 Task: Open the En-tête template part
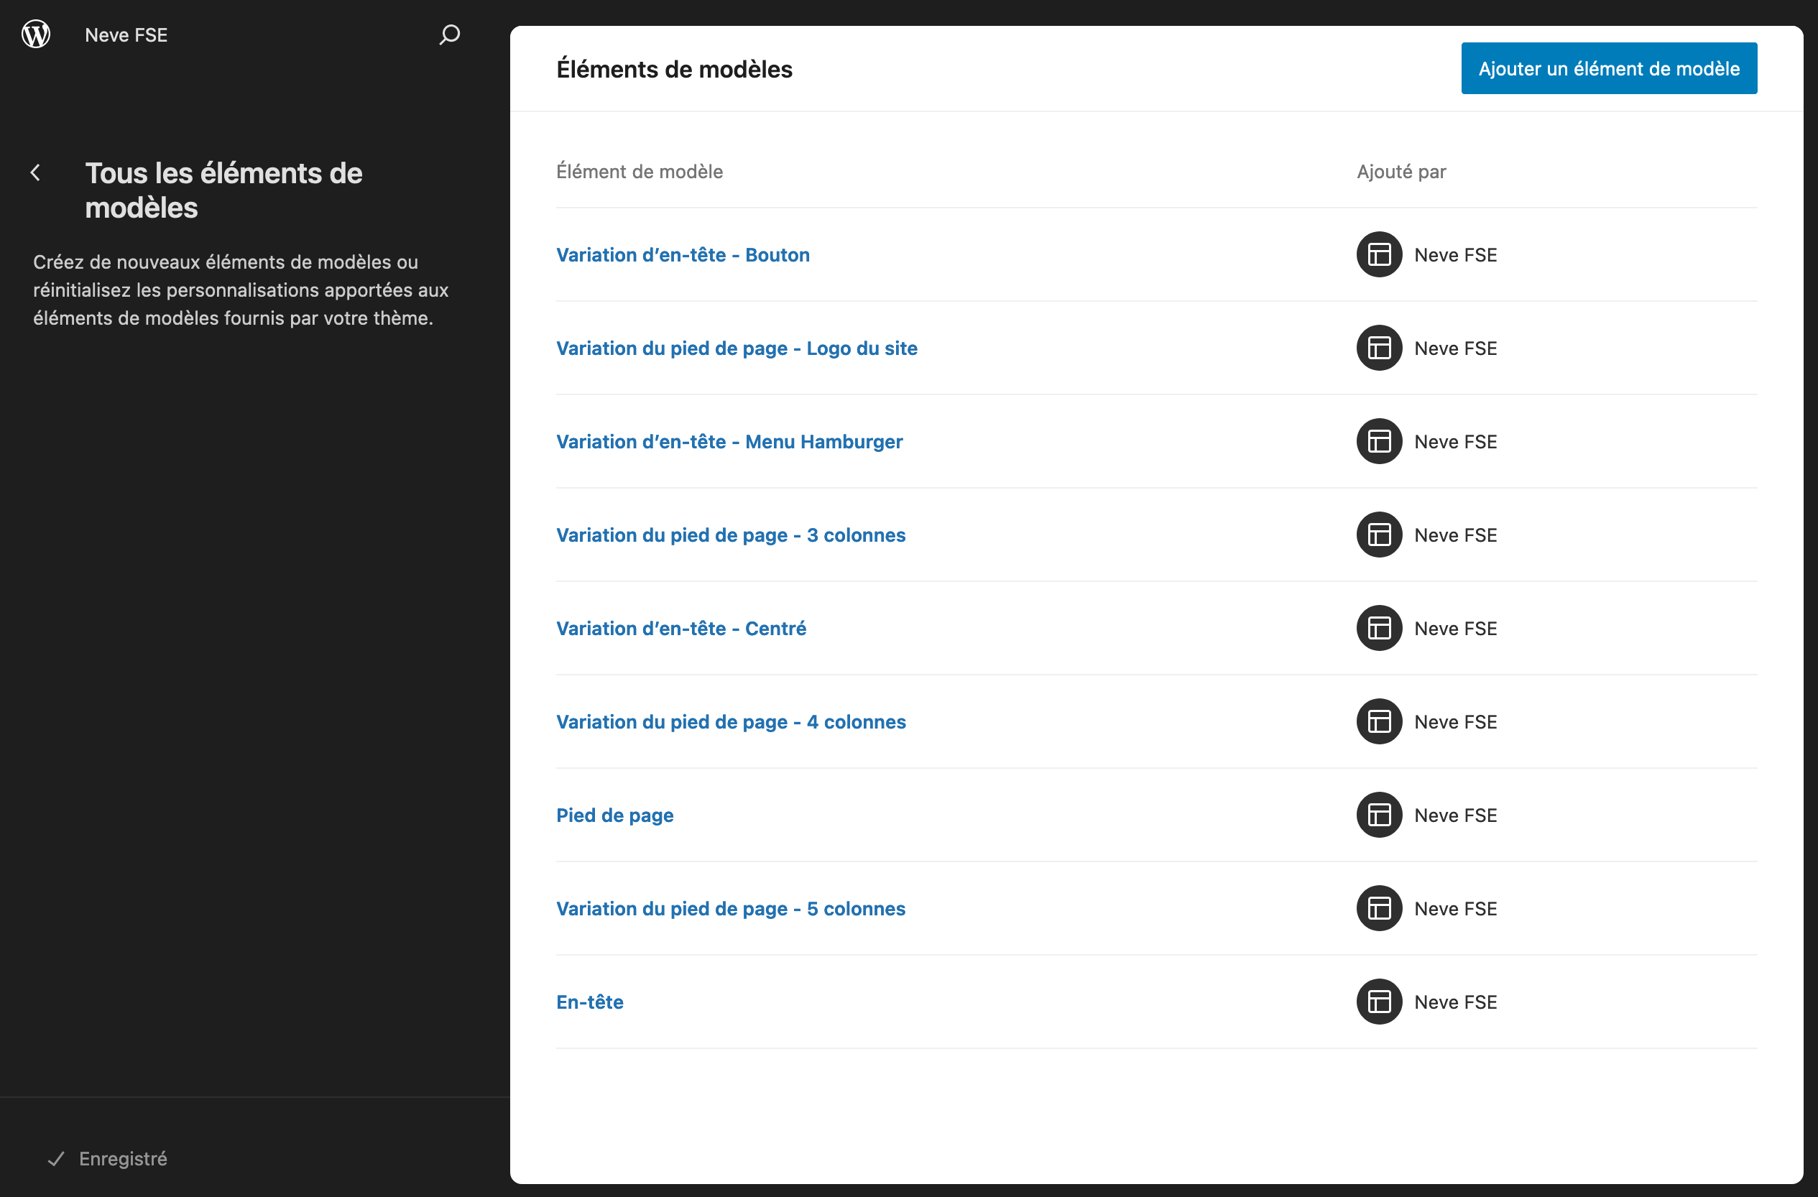pyautogui.click(x=589, y=1002)
